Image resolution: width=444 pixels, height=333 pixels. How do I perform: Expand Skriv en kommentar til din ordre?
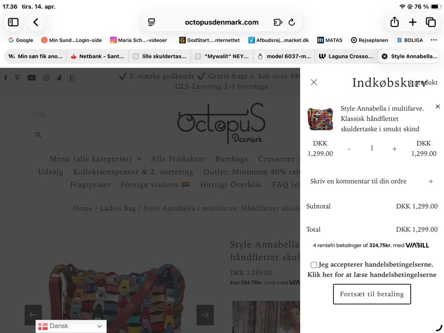pos(371,181)
